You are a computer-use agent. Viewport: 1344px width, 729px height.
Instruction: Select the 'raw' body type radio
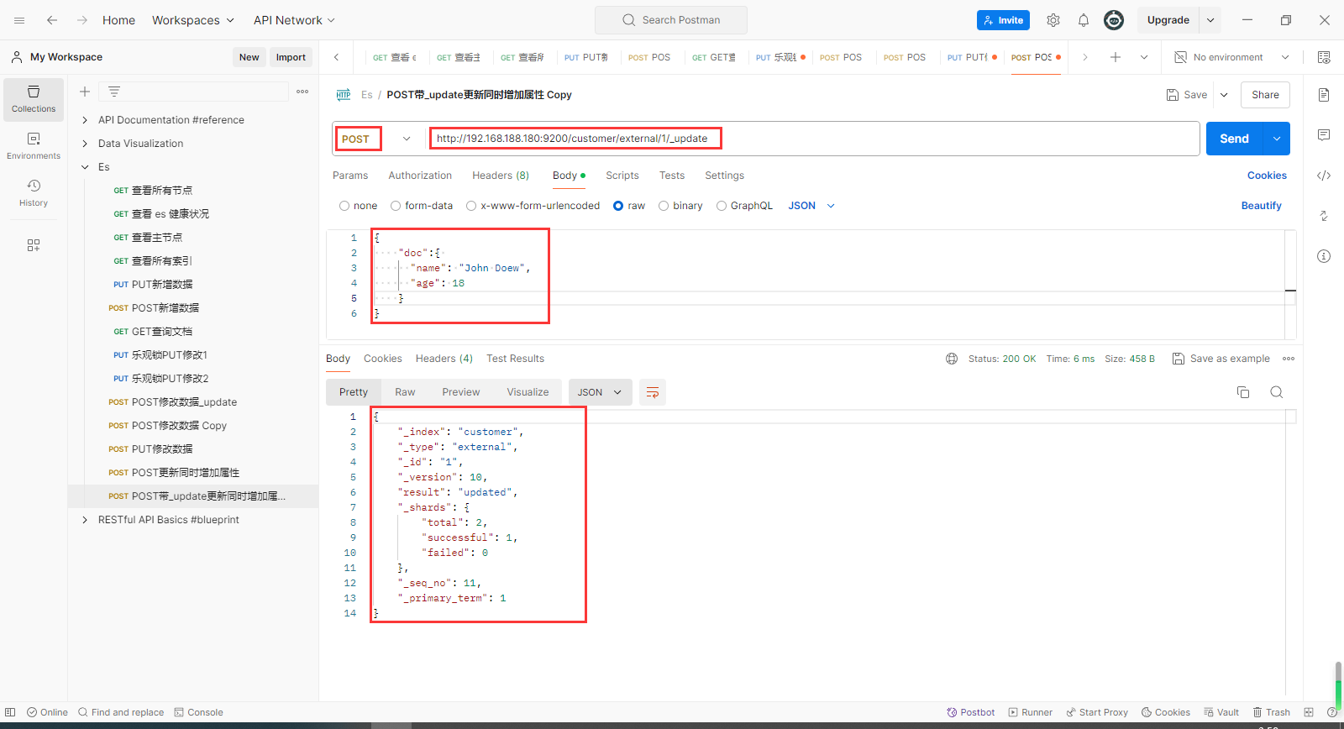coord(618,206)
